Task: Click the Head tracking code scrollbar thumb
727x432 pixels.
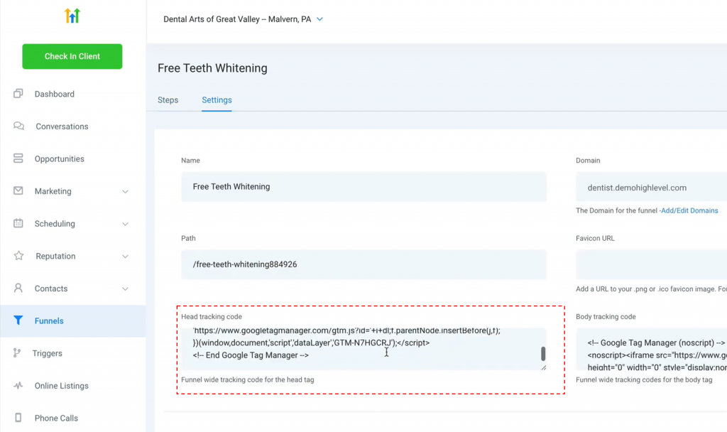Action: [x=543, y=354]
